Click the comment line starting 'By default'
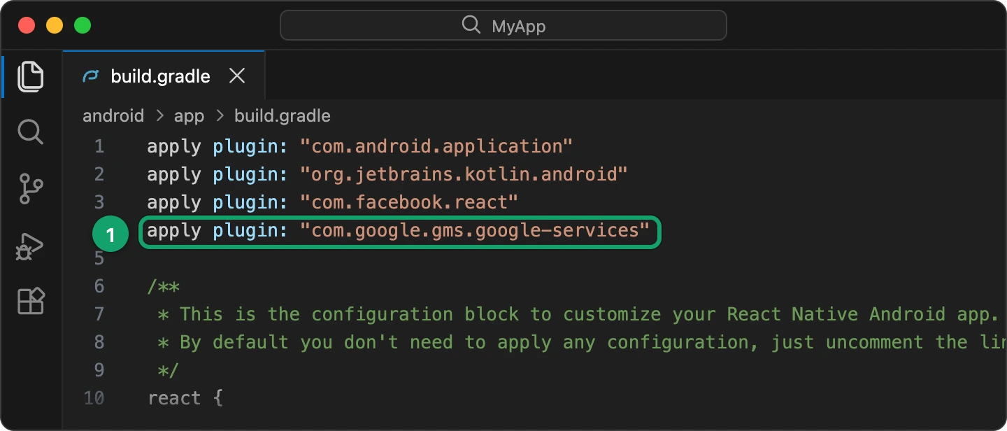The width and height of the screenshot is (1007, 431). click(582, 342)
